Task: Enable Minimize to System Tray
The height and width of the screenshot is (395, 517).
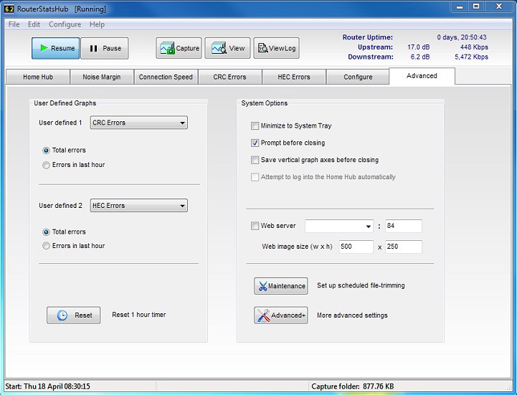Action: (255, 126)
